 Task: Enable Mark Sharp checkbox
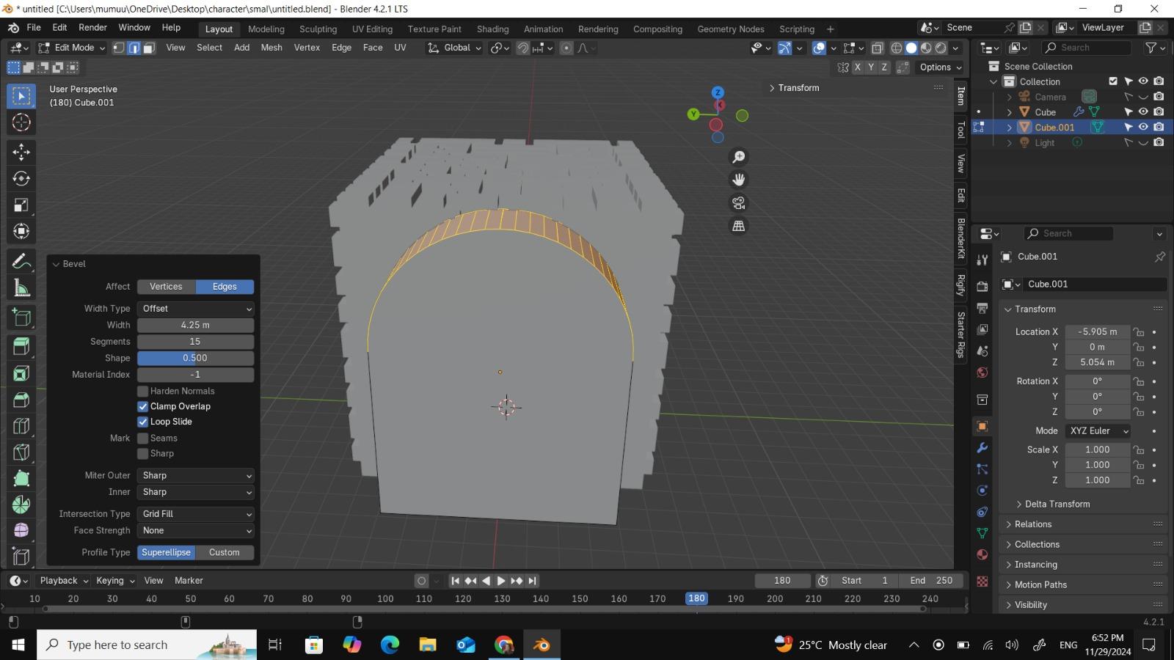pyautogui.click(x=143, y=453)
